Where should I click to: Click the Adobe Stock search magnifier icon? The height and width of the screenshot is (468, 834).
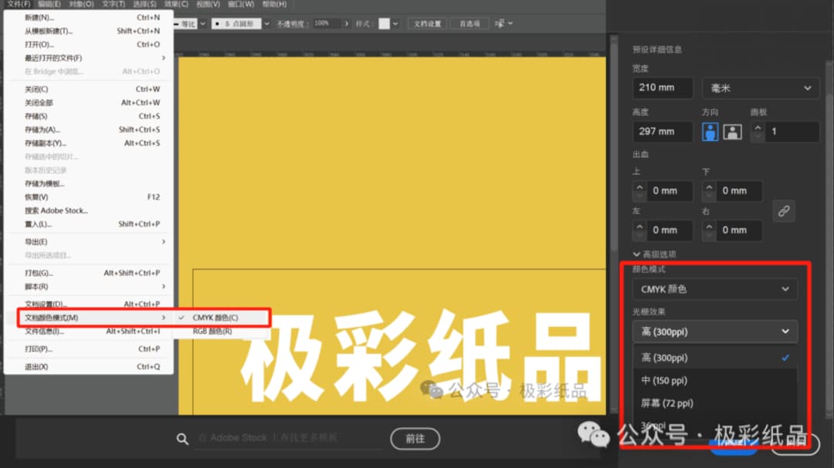[x=182, y=439]
